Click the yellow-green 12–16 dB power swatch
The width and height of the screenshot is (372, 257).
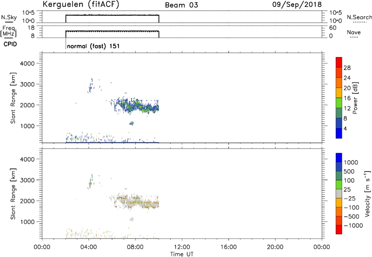(x=339, y=103)
